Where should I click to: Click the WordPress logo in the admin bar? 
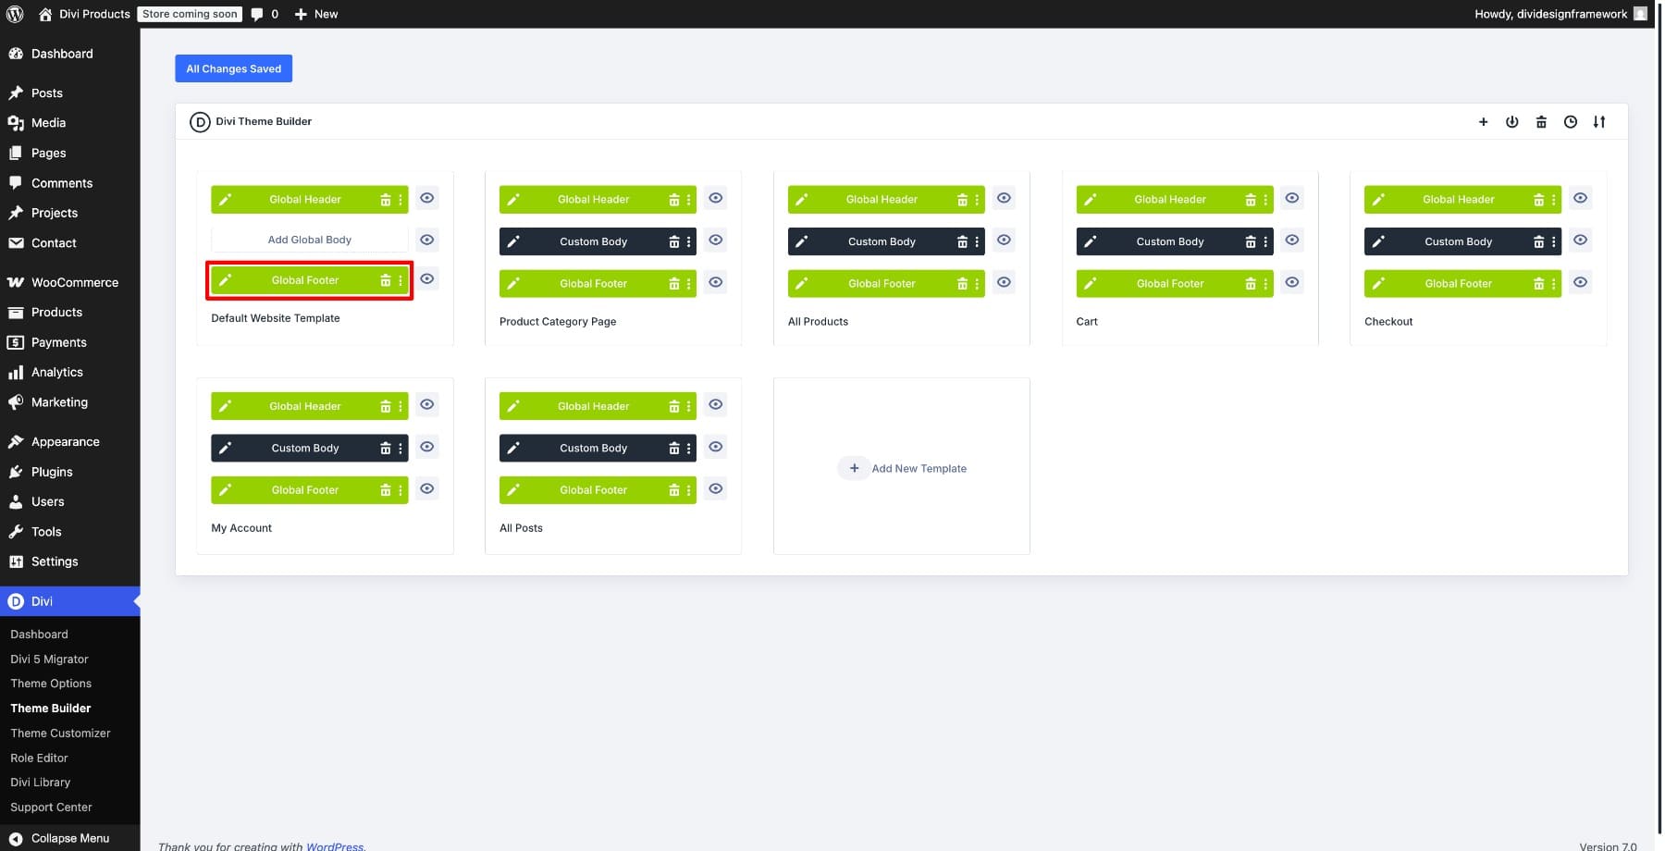15,14
